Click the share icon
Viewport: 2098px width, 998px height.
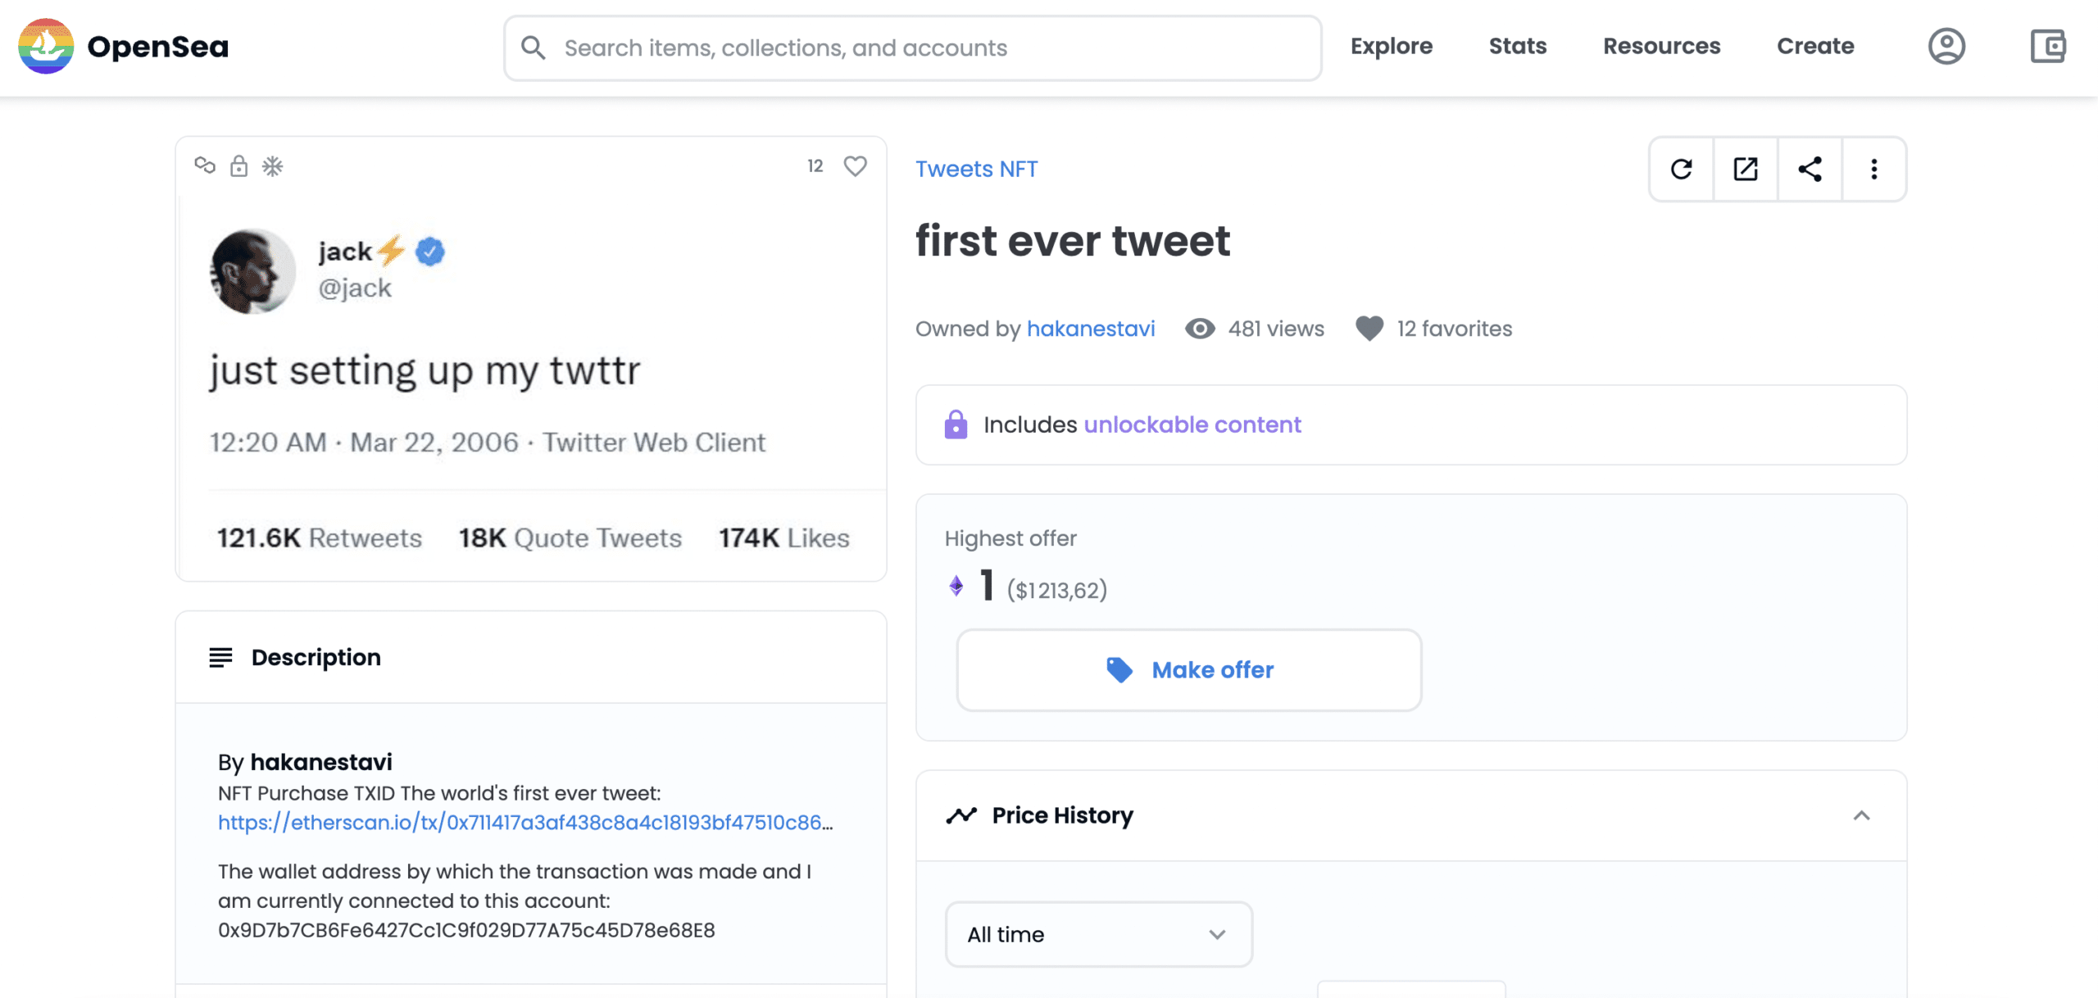tap(1810, 169)
